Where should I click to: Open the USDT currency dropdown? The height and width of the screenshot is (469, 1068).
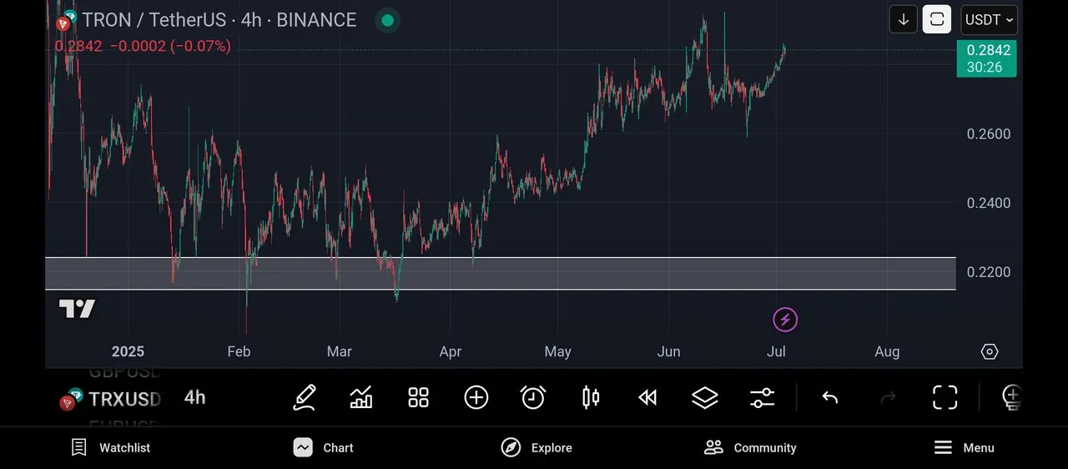(989, 19)
